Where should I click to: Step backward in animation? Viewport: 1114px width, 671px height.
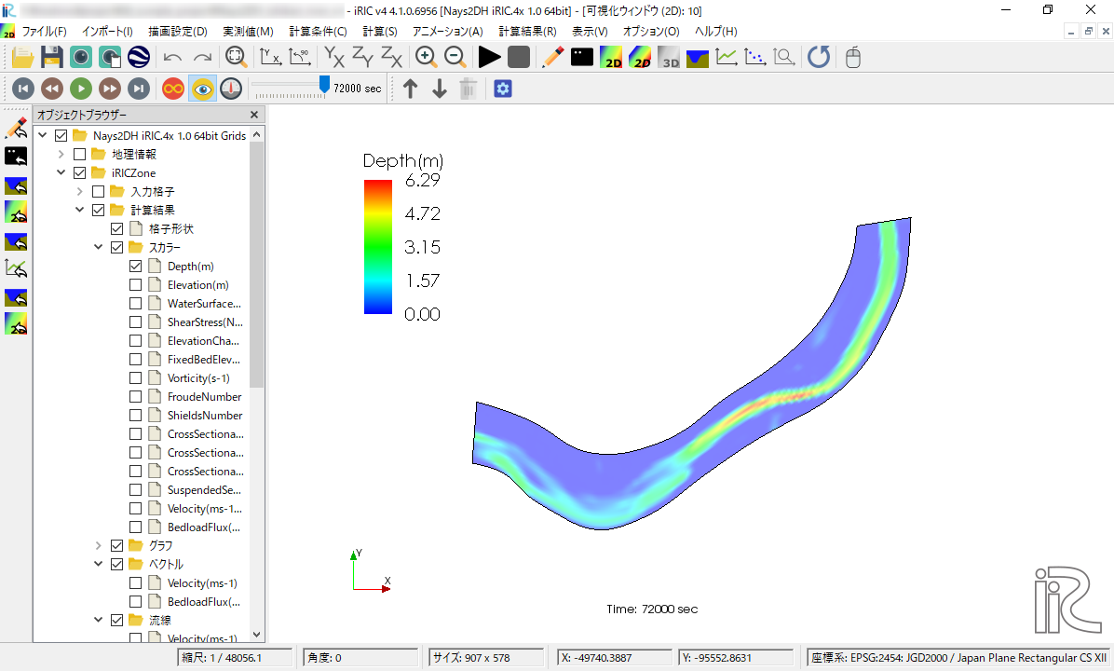pyautogui.click(x=52, y=89)
